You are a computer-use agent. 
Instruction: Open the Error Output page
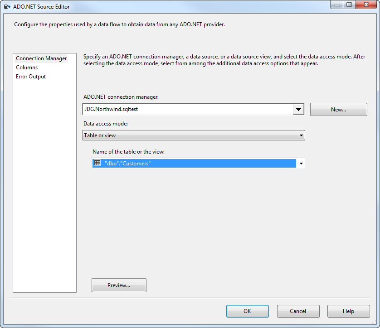pos(31,77)
